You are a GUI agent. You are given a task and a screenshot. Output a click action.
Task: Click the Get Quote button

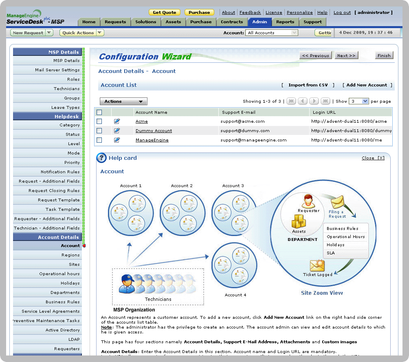tap(164, 12)
